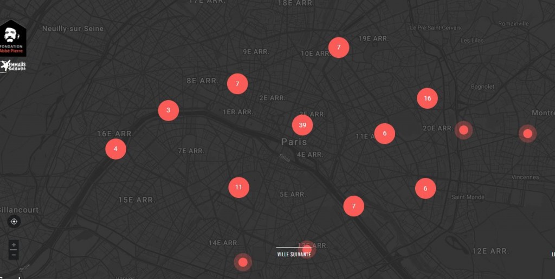Viewport: 555px width, 279px height.
Task: Open the 7 cluster near 10E ARR.
Action: (x=339, y=48)
